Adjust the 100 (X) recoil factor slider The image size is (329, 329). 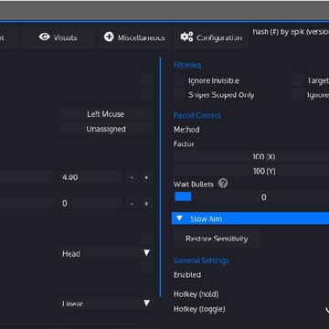(251, 157)
